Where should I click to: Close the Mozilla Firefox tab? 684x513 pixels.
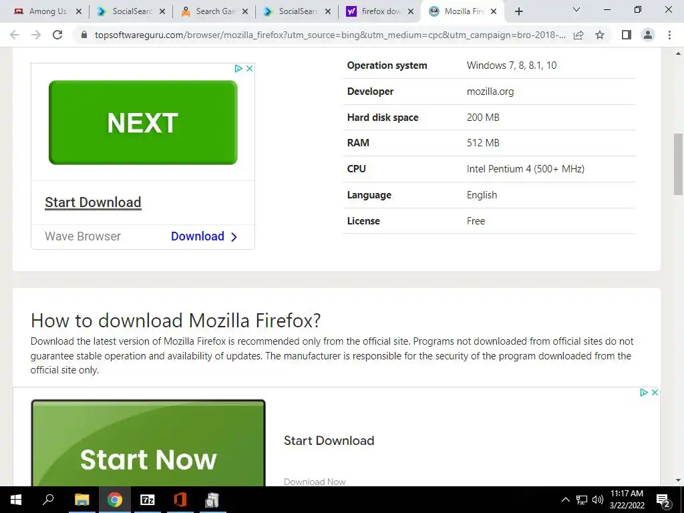[494, 11]
